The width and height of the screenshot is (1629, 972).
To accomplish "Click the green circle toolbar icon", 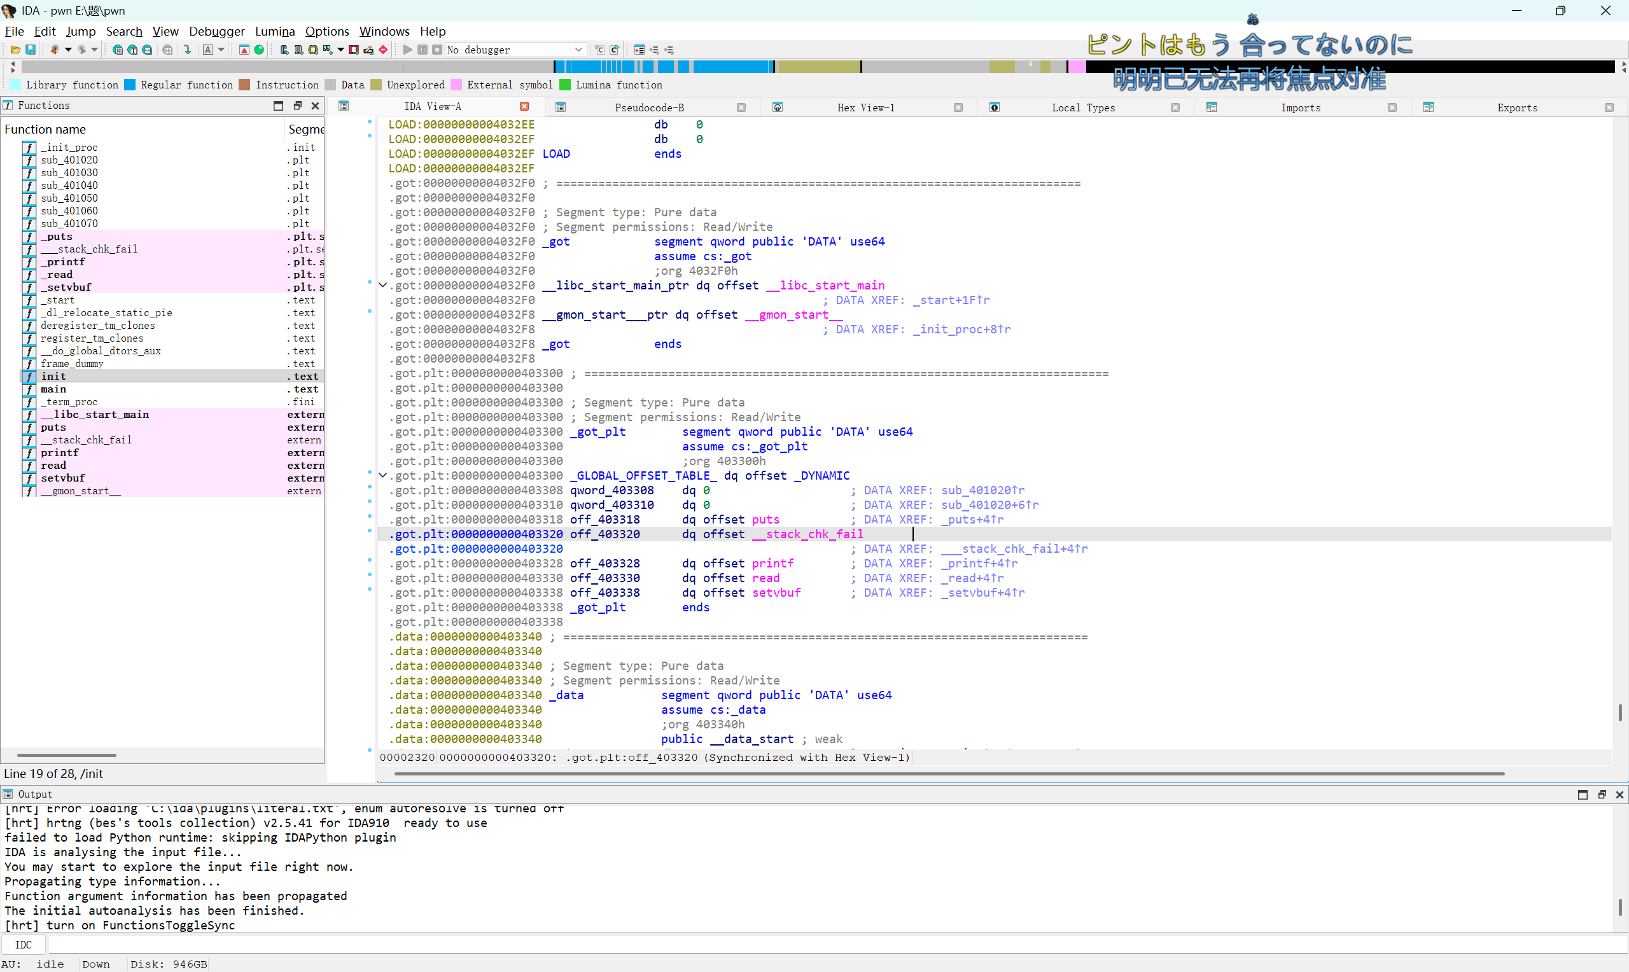I will pos(260,50).
